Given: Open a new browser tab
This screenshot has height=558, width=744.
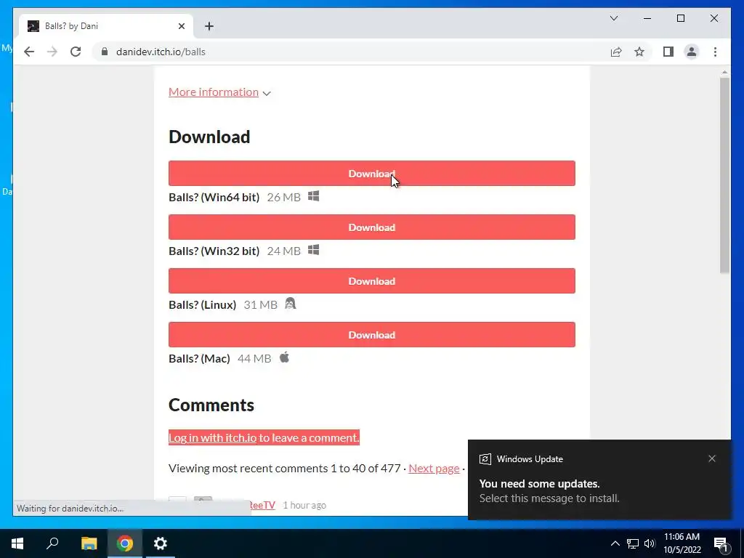Looking at the screenshot, I should tap(209, 26).
